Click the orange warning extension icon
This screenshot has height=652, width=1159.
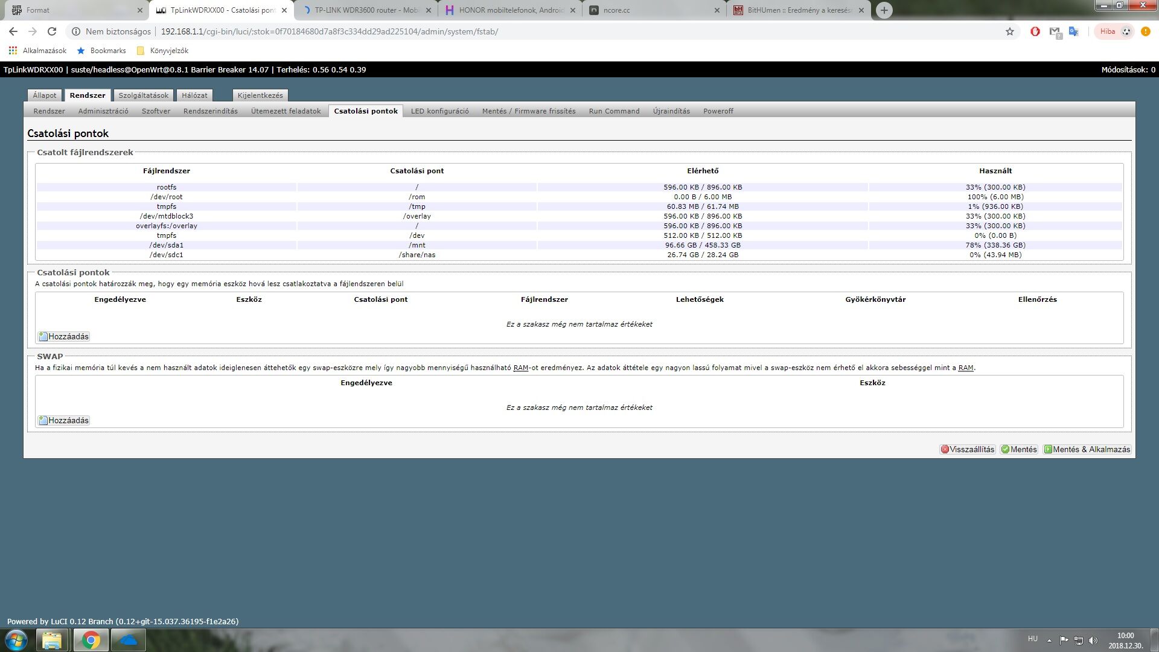[x=1146, y=31]
